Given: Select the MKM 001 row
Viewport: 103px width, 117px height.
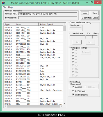Looking at the screenshot, I should pyautogui.click(x=34, y=55).
